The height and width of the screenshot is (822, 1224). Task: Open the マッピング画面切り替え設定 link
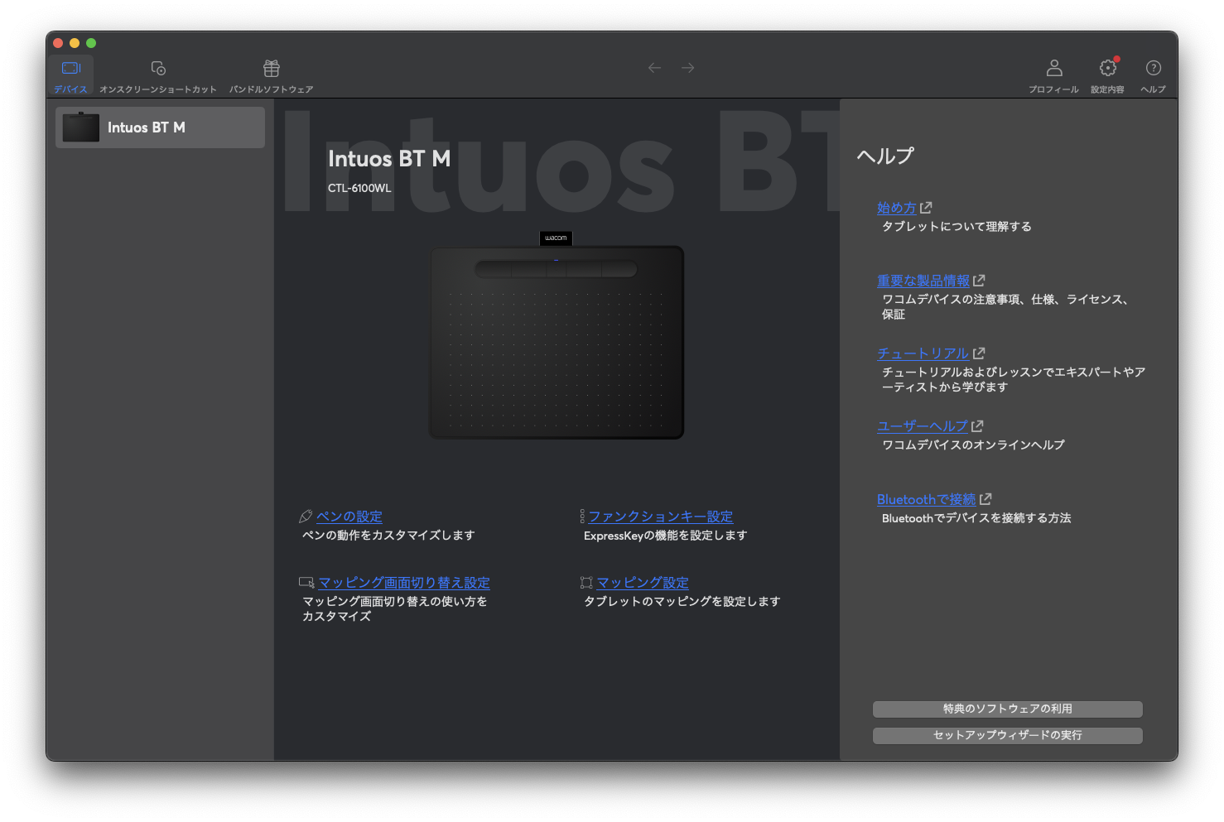(404, 583)
